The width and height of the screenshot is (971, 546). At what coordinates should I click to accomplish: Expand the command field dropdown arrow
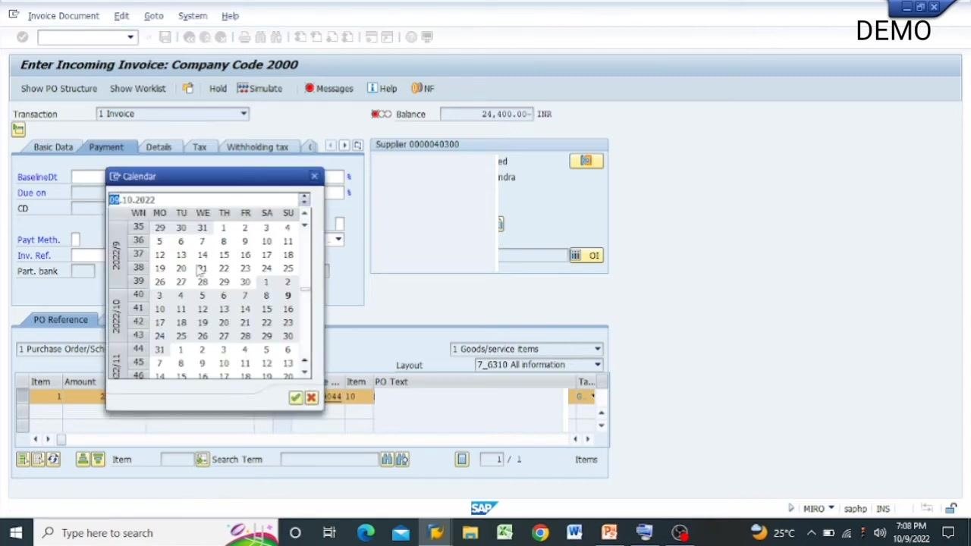130,37
